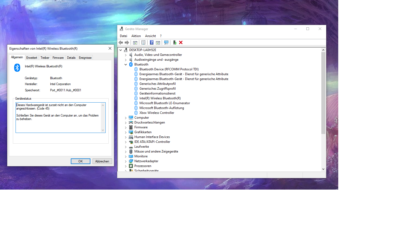Expand the Grafikkarten category
The width and height of the screenshot is (412, 232).
pos(126,132)
